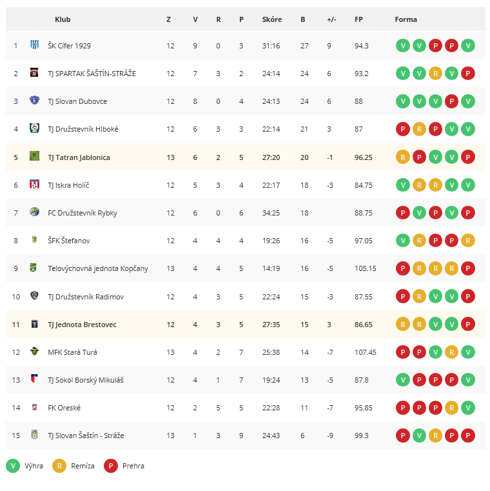Click the TJ Jednota Brestovec crest icon
The width and height of the screenshot is (490, 491).
coord(34,324)
